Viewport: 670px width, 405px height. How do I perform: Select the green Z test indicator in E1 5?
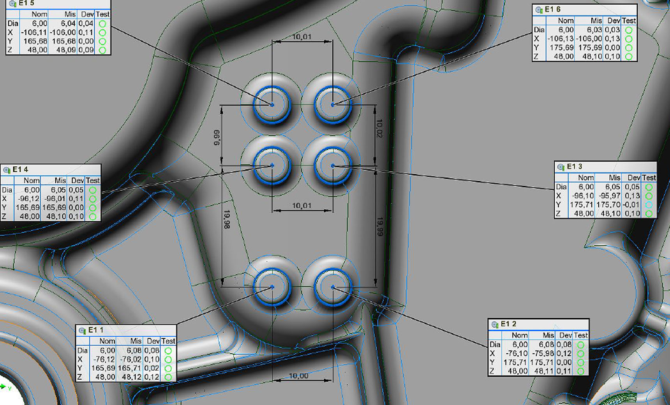click(102, 50)
